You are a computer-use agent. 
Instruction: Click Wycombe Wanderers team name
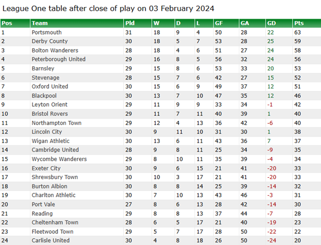click(59, 159)
